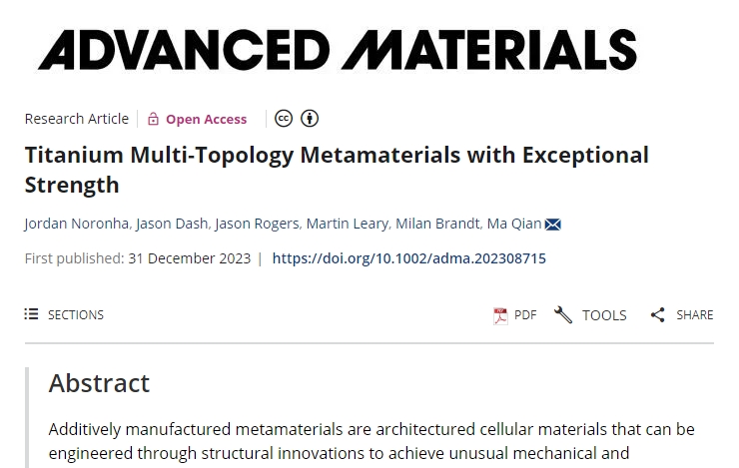Image resolution: width=739 pixels, height=468 pixels.
Task: Expand the TOOLS menu
Action: tap(590, 315)
